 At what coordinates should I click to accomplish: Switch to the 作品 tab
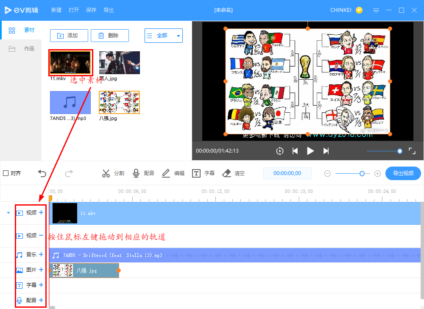point(21,49)
